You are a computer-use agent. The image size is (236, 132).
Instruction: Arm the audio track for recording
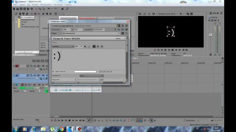[22, 85]
